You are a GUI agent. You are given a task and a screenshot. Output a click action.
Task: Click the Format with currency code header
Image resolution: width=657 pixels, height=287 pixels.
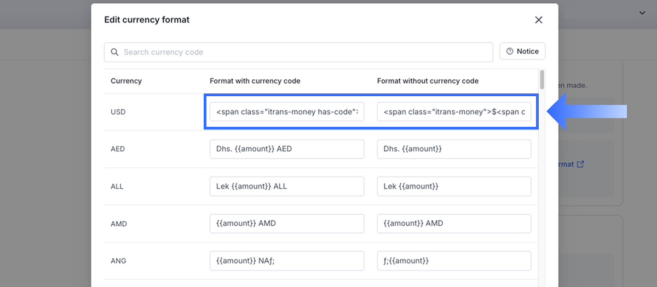click(x=255, y=81)
